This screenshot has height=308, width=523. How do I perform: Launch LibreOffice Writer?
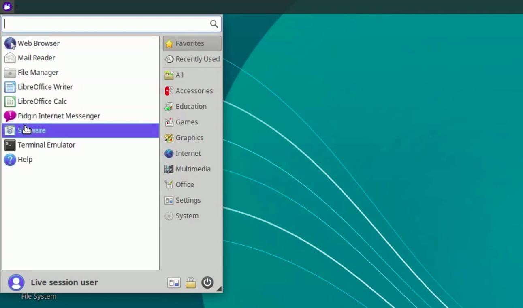45,87
